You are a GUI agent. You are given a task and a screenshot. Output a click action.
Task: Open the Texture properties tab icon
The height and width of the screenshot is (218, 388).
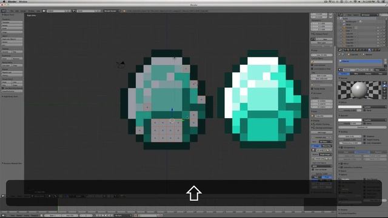[x=373, y=50]
